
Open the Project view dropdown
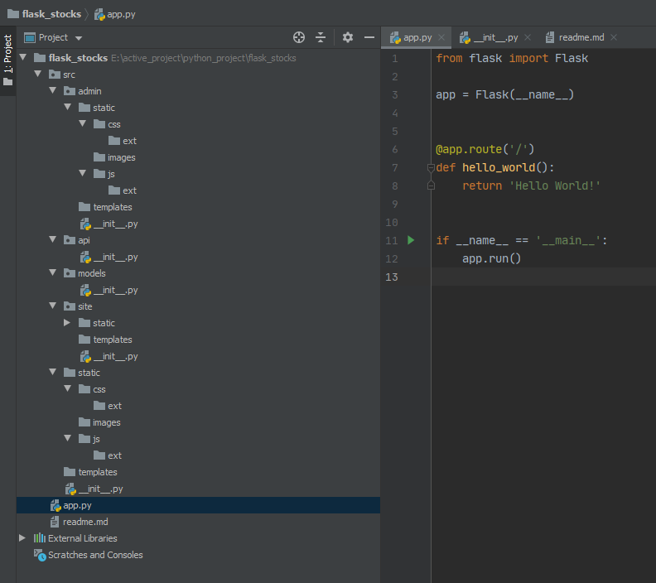pos(79,38)
